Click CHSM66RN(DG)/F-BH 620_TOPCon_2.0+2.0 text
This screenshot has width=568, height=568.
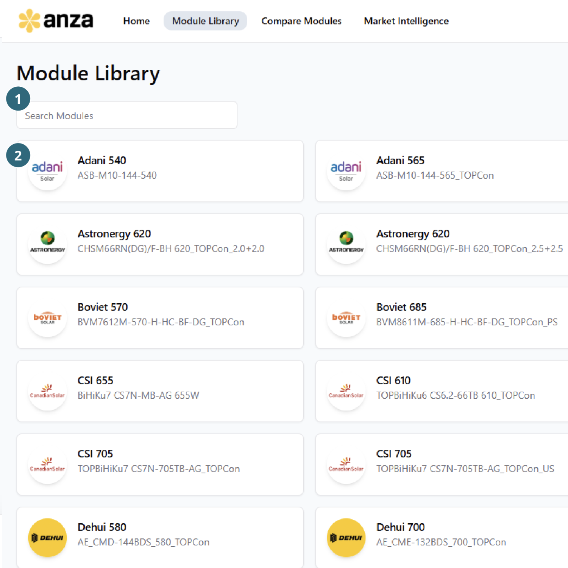[171, 249]
